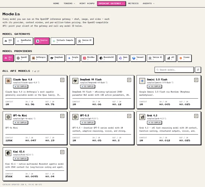This screenshot has width=205, height=187.
Task: Open the Mint $CAPU page
Action: 87,3
